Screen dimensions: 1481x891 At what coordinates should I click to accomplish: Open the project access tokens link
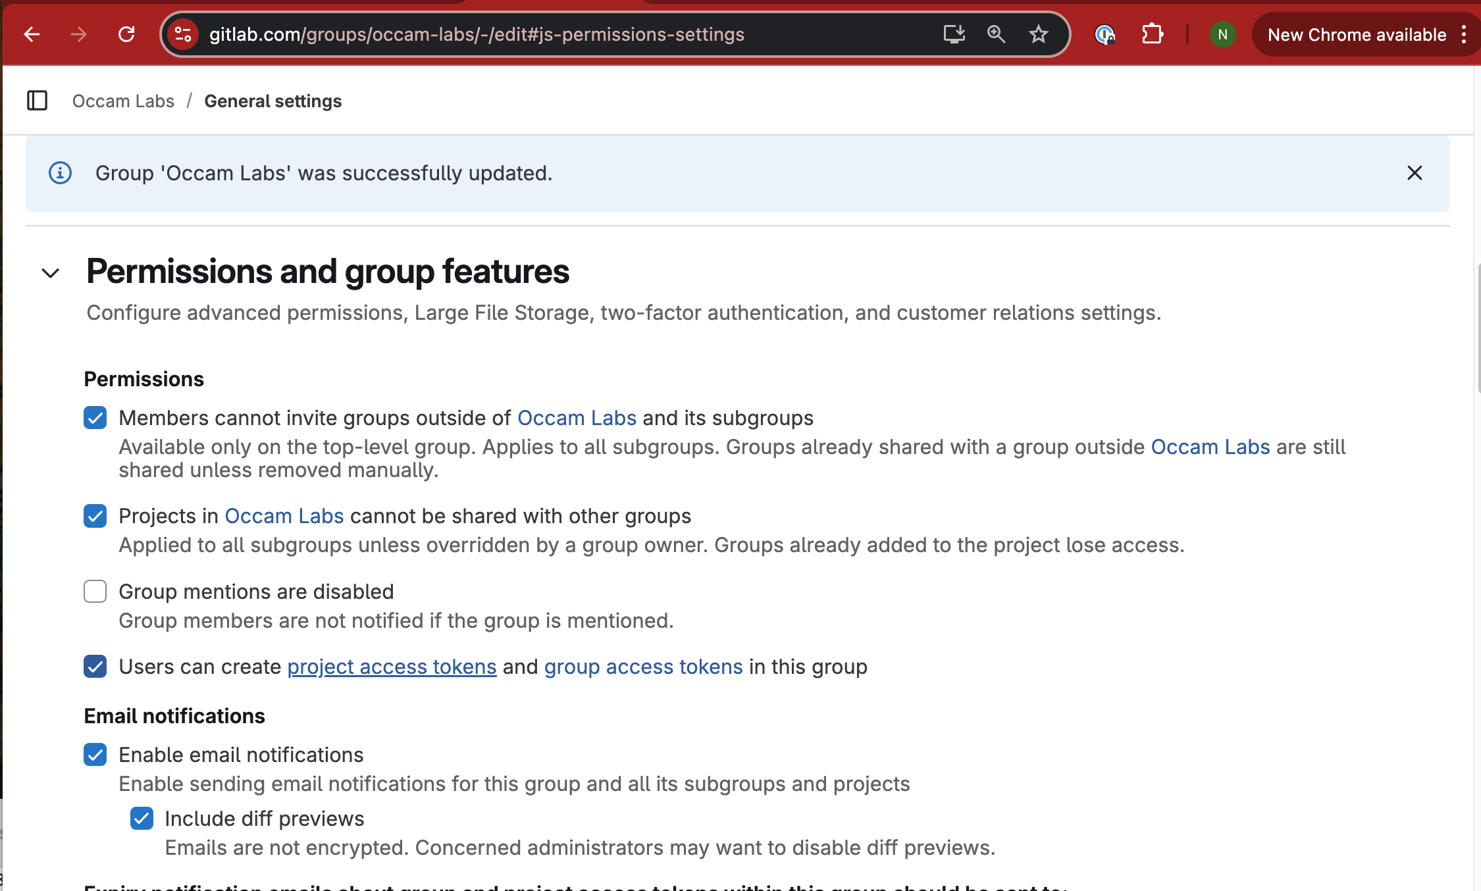pyautogui.click(x=391, y=666)
